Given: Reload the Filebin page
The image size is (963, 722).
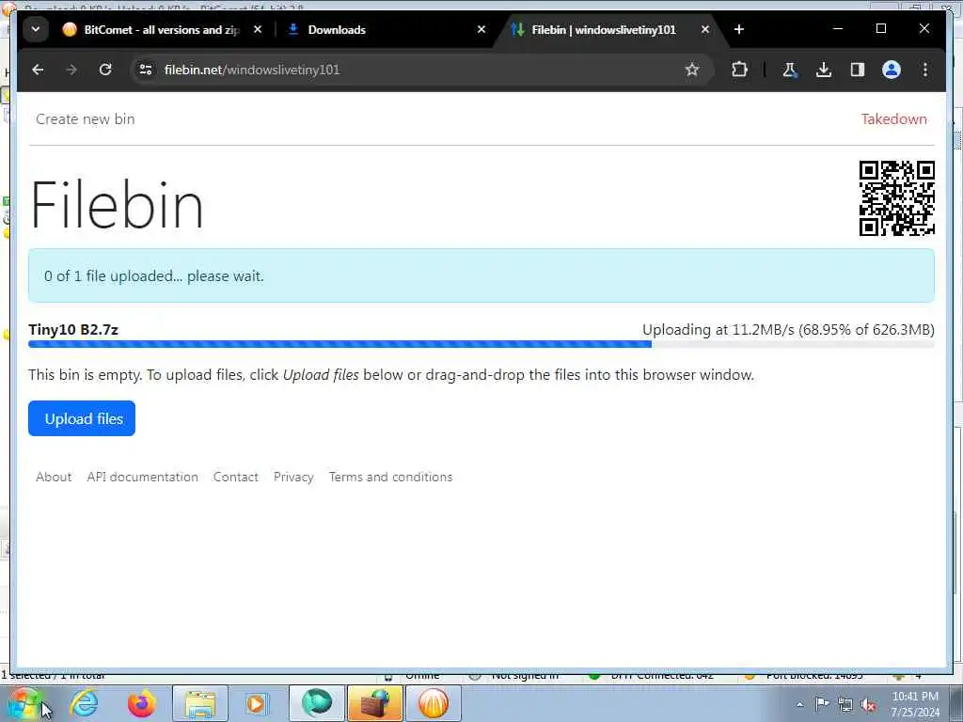Looking at the screenshot, I should point(105,70).
